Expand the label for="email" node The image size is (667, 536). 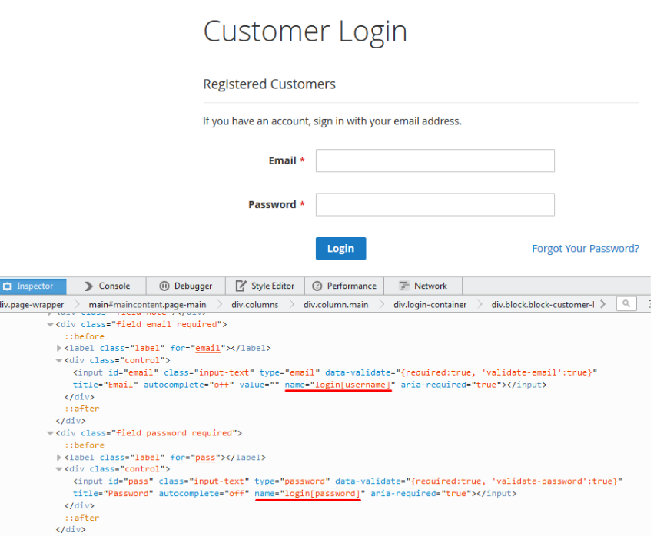pyautogui.click(x=59, y=349)
